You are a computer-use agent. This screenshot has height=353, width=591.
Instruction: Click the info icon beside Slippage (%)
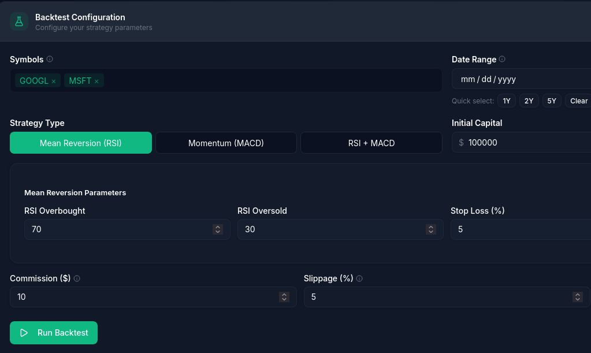359,278
